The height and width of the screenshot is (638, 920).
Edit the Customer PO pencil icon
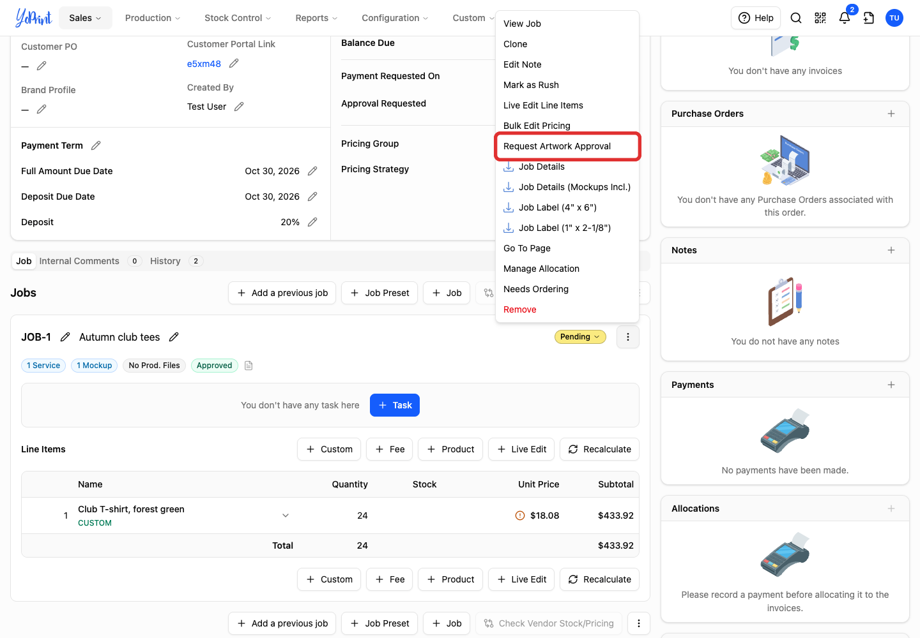(x=42, y=66)
